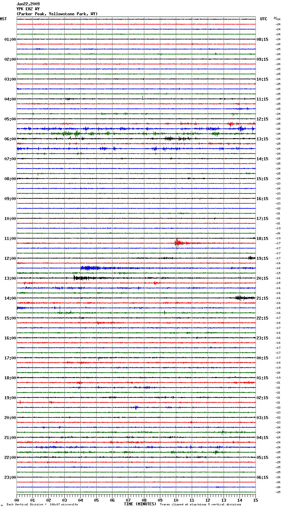This screenshot has height=509, width=282.
Task: Click the 00 minute tick on the bottom axis
Action: point(17,500)
